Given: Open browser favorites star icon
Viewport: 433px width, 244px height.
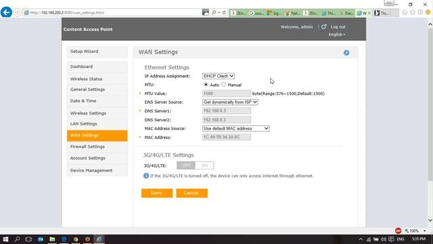Looking at the screenshot, I should pos(413,12).
